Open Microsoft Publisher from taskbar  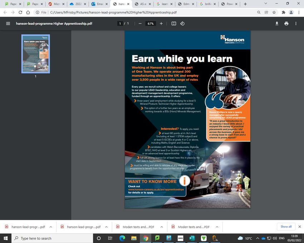coord(192,238)
